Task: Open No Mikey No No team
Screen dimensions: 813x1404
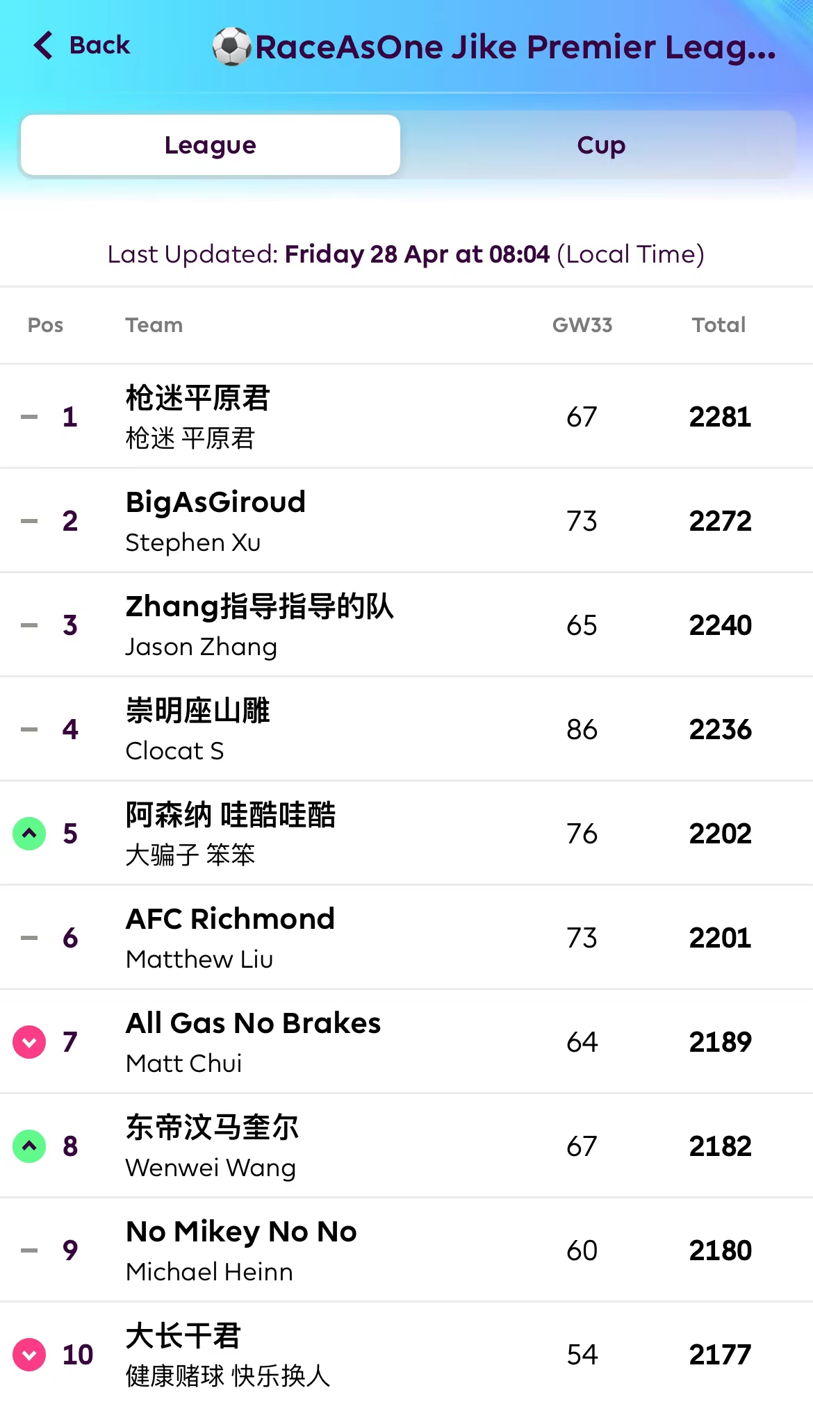Action: pos(241,1232)
